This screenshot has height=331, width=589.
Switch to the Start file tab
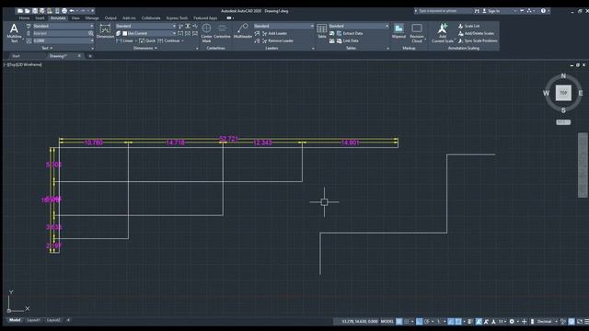coord(17,56)
